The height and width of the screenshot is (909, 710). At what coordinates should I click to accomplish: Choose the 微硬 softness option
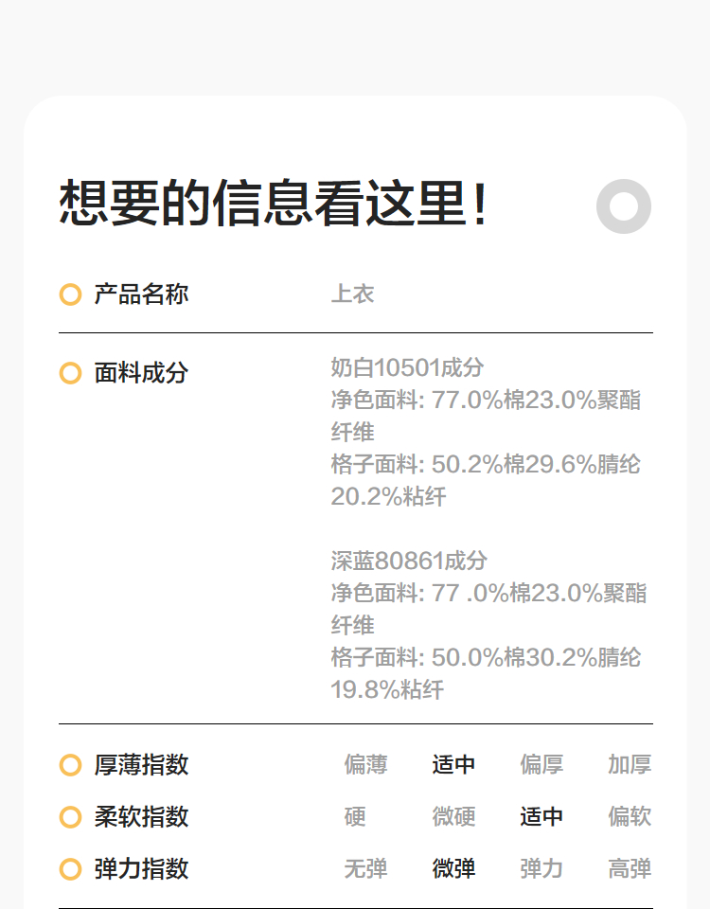point(453,817)
